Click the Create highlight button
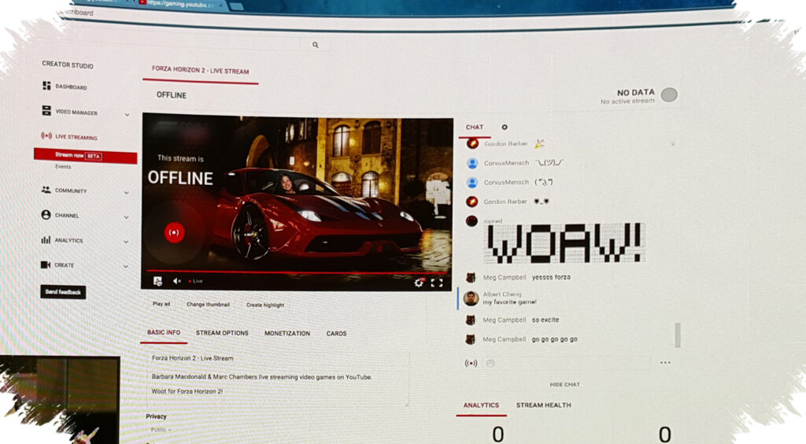The image size is (806, 444). (265, 305)
